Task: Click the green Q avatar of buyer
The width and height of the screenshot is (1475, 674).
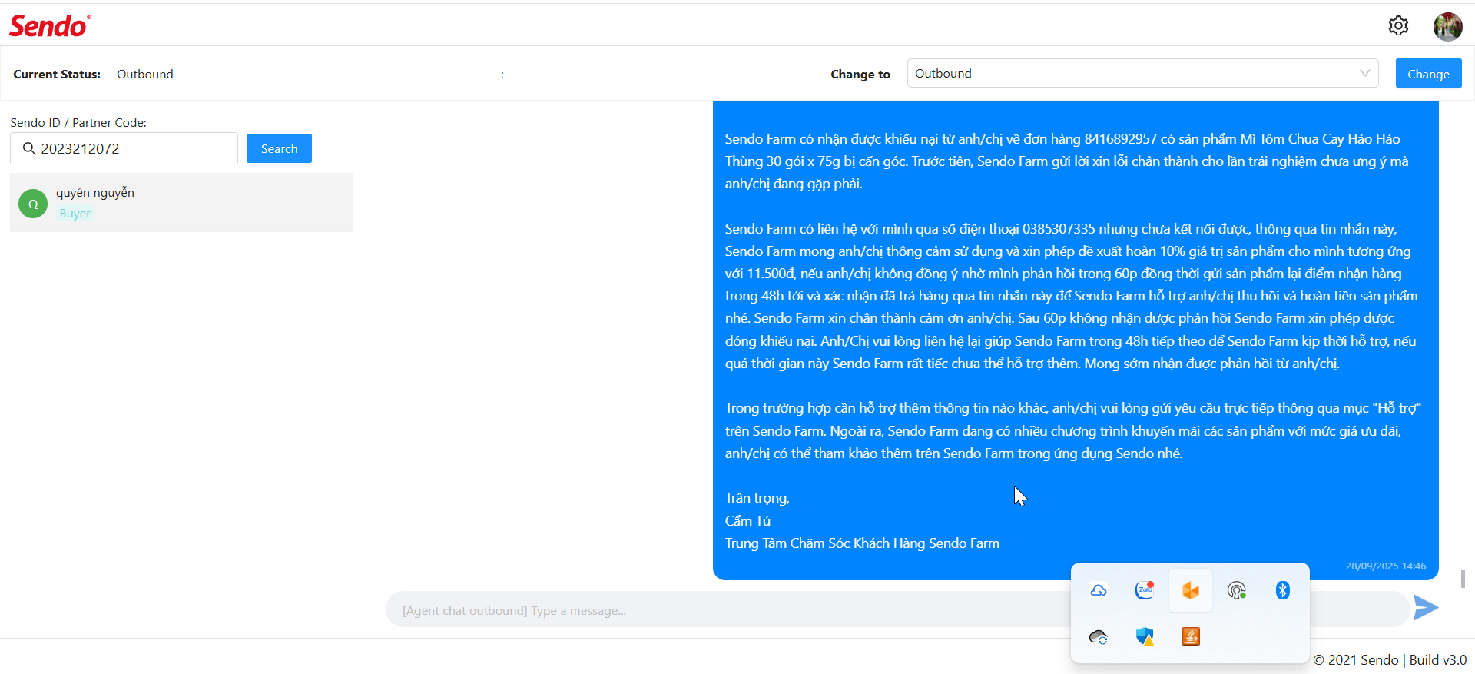Action: click(x=33, y=204)
